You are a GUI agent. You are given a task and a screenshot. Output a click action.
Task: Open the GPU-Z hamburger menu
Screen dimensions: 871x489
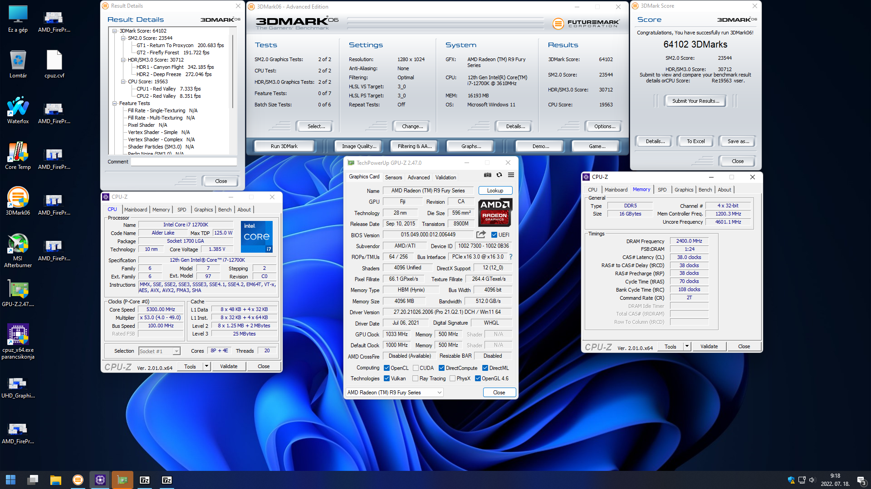(x=511, y=175)
